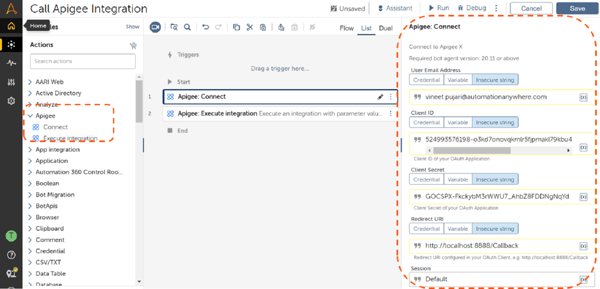Open the Administration gear icon in sidebar

[11, 101]
